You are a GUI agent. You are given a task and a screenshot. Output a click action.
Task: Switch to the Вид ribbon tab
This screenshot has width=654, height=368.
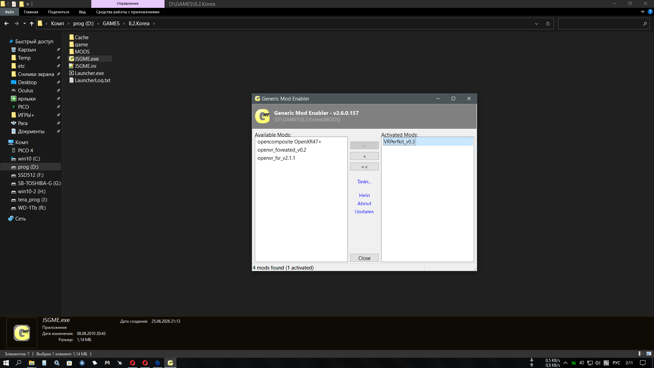pyautogui.click(x=82, y=12)
